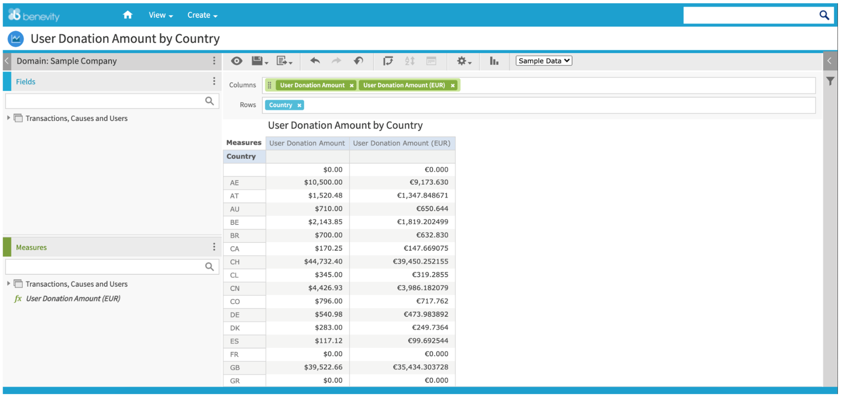The image size is (842, 397).
Task: Click the Measures section header
Action: (x=112, y=247)
